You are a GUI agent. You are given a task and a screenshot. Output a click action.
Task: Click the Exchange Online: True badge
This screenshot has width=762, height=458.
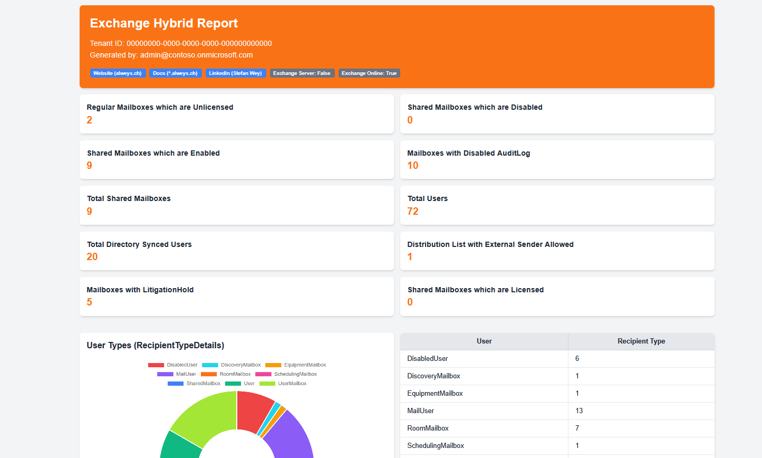[x=369, y=73]
